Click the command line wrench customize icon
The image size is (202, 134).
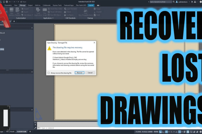(35, 128)
